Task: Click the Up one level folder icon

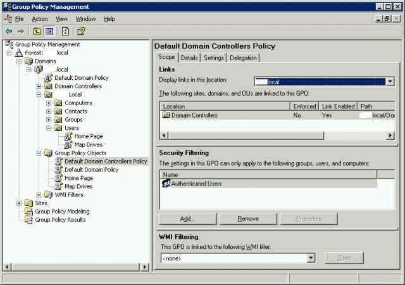Action: click(37, 32)
